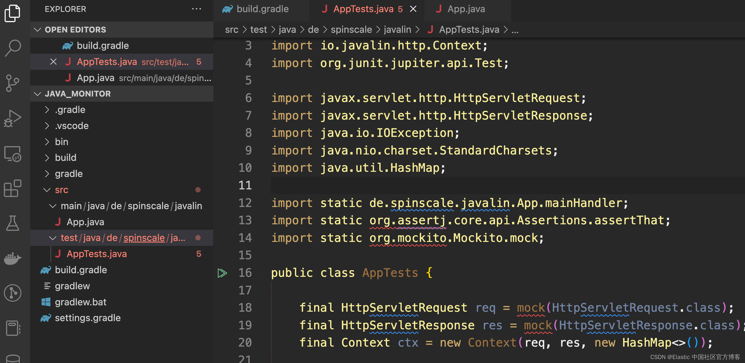Open the Source Control view
The image size is (745, 363).
pyautogui.click(x=13, y=83)
